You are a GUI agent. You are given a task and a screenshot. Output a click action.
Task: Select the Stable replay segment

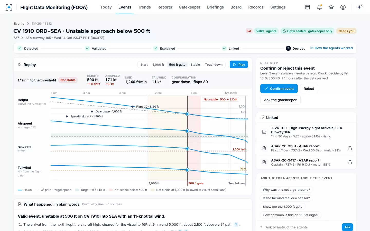(195, 65)
